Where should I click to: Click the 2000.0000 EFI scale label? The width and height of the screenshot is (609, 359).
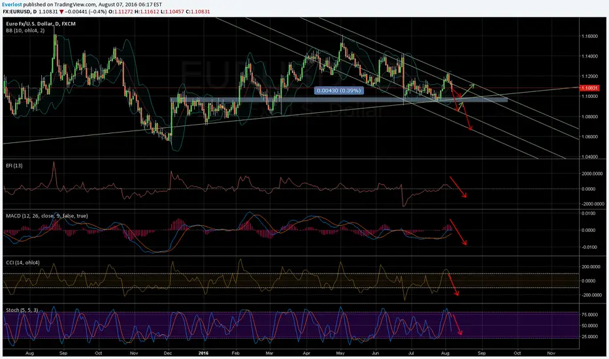tap(593, 174)
